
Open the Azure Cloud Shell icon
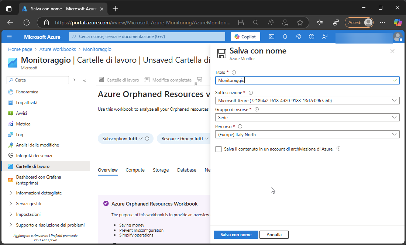pos(271,37)
